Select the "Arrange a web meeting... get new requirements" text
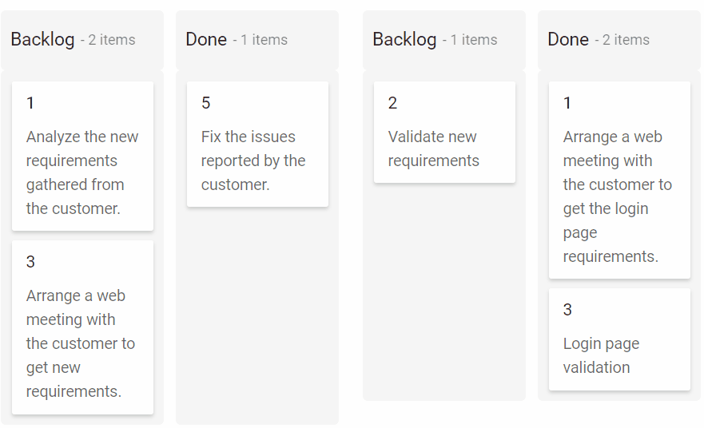This screenshot has width=704, height=428. click(81, 343)
